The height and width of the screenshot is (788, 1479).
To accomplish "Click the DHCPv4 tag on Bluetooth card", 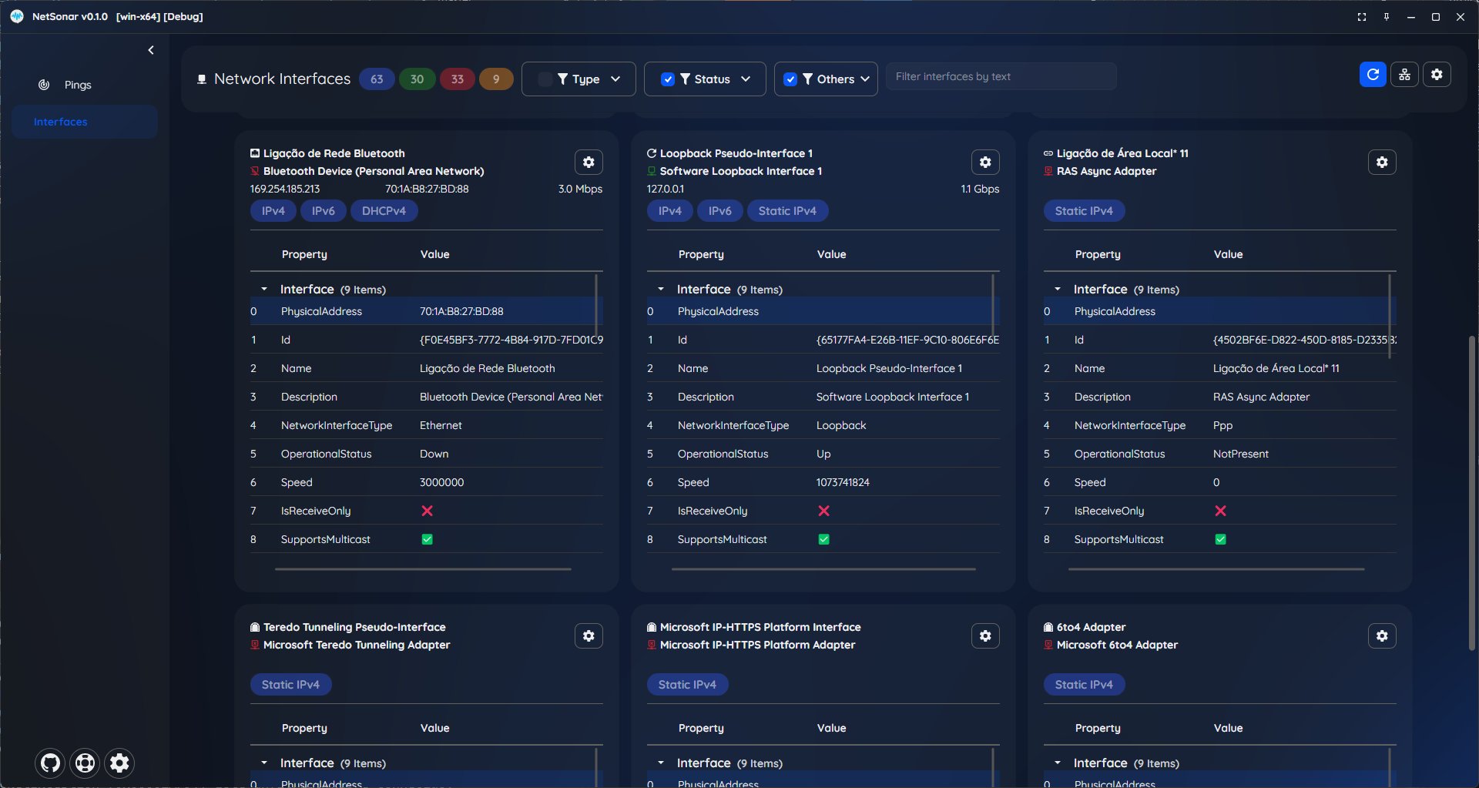I will [384, 211].
